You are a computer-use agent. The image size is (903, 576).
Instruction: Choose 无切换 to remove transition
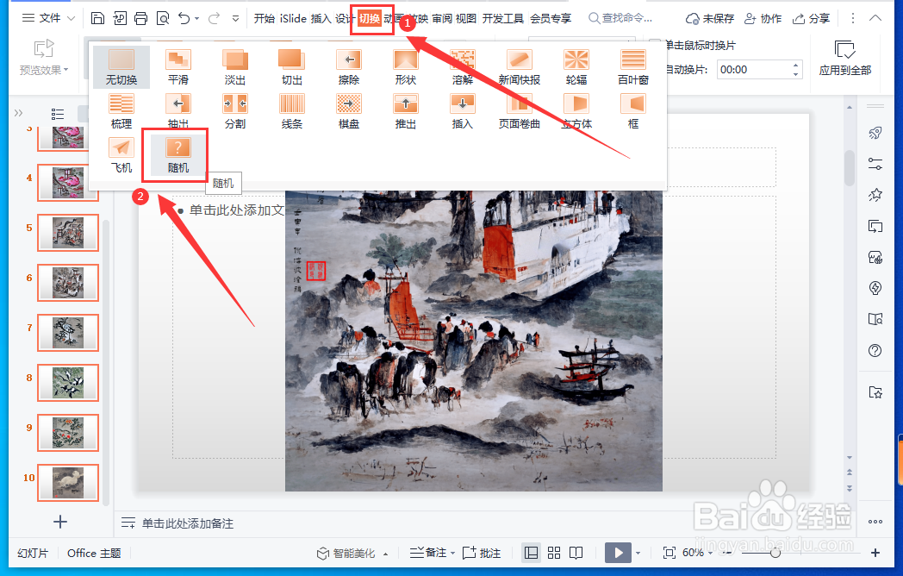121,67
